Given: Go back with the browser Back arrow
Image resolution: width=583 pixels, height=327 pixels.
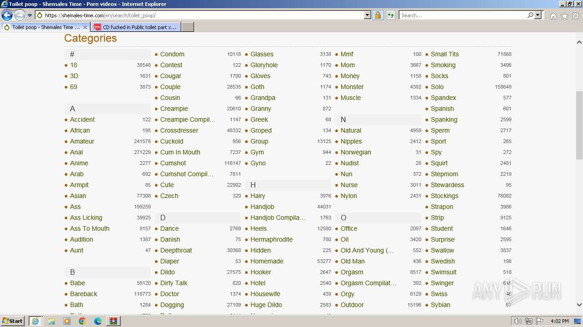Looking at the screenshot, I should (x=7, y=15).
